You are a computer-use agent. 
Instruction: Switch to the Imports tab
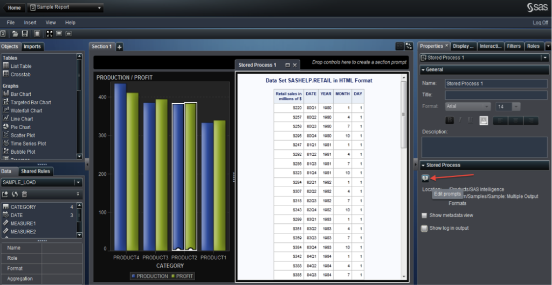click(x=32, y=46)
